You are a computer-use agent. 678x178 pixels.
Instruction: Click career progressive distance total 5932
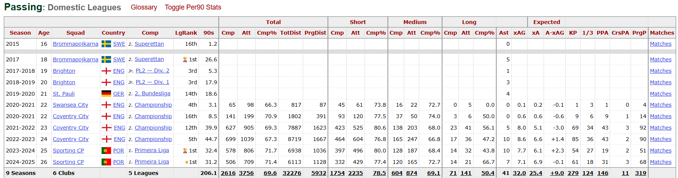[319, 173]
